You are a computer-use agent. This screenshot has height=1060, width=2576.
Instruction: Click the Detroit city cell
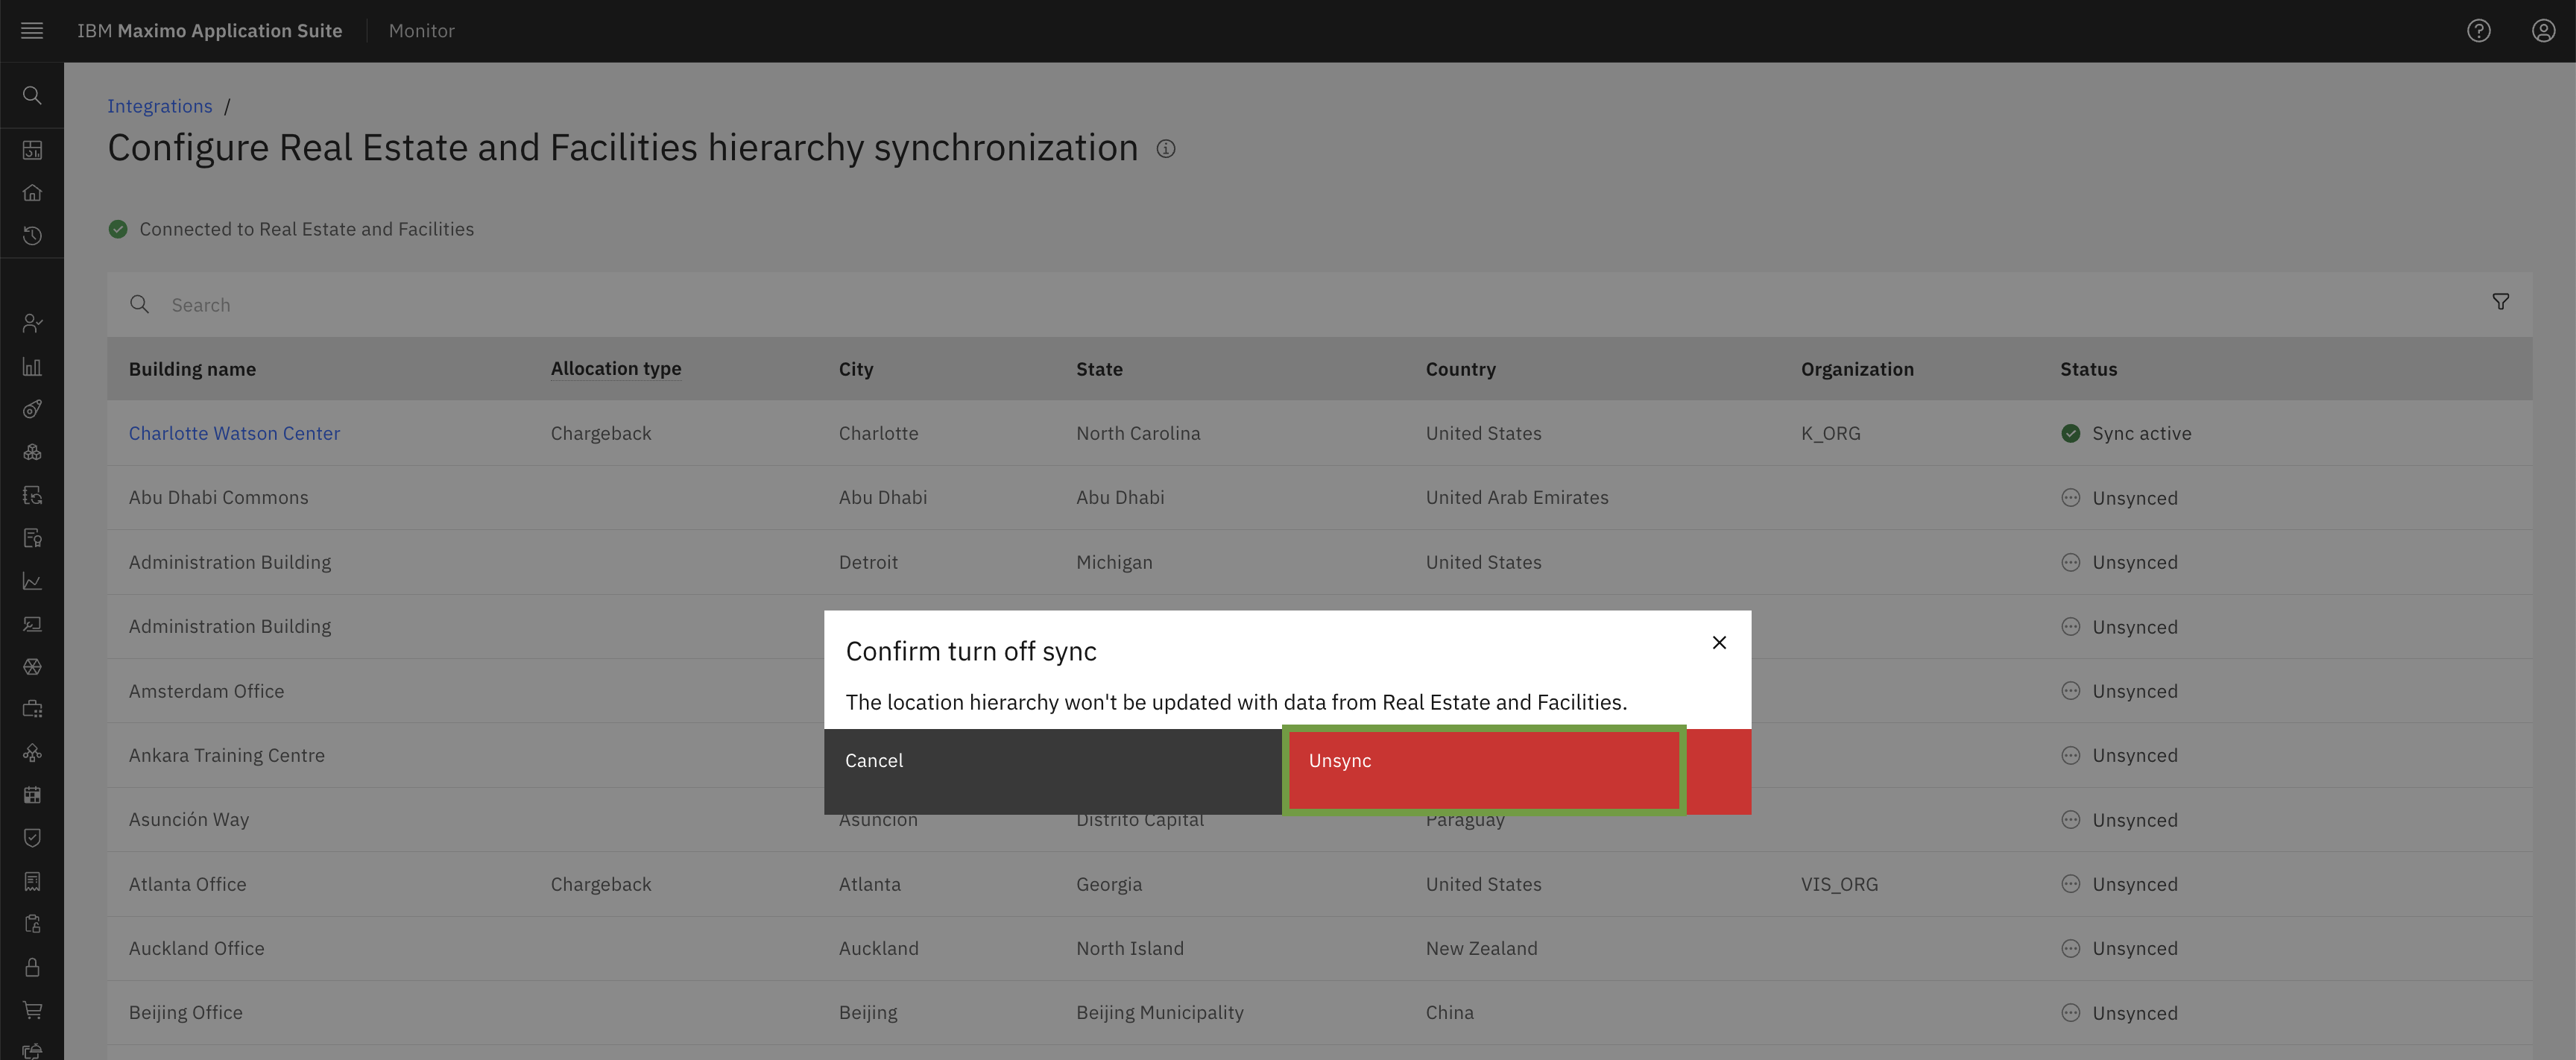pyautogui.click(x=868, y=562)
